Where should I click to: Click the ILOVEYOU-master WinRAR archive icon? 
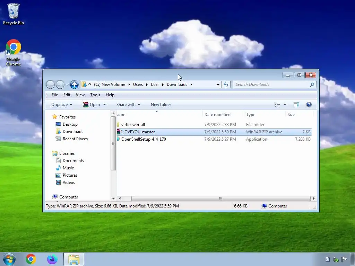click(119, 132)
